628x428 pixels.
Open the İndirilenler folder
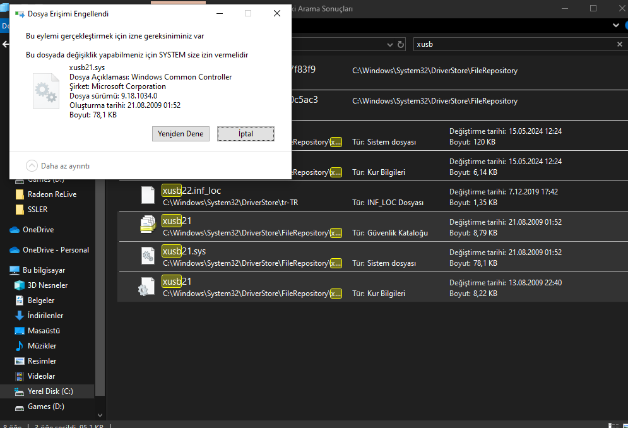45,316
